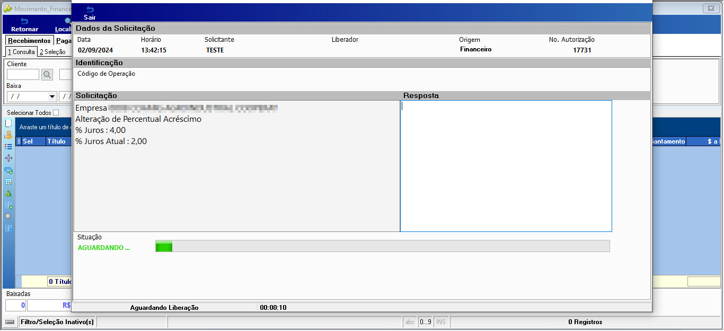Check the Selecionar Todos checkbox
The height and width of the screenshot is (331, 724).
tap(56, 113)
